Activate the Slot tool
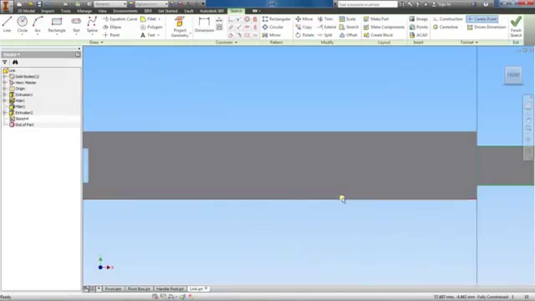The height and width of the screenshot is (301, 535). pyautogui.click(x=76, y=25)
